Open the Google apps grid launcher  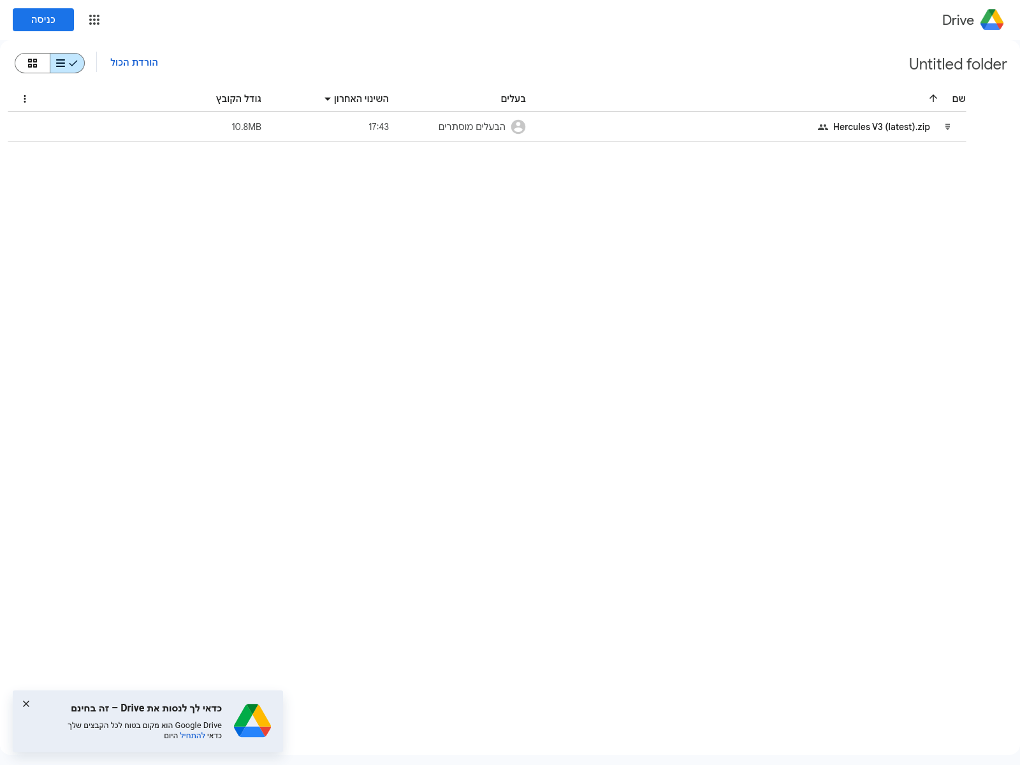click(94, 20)
